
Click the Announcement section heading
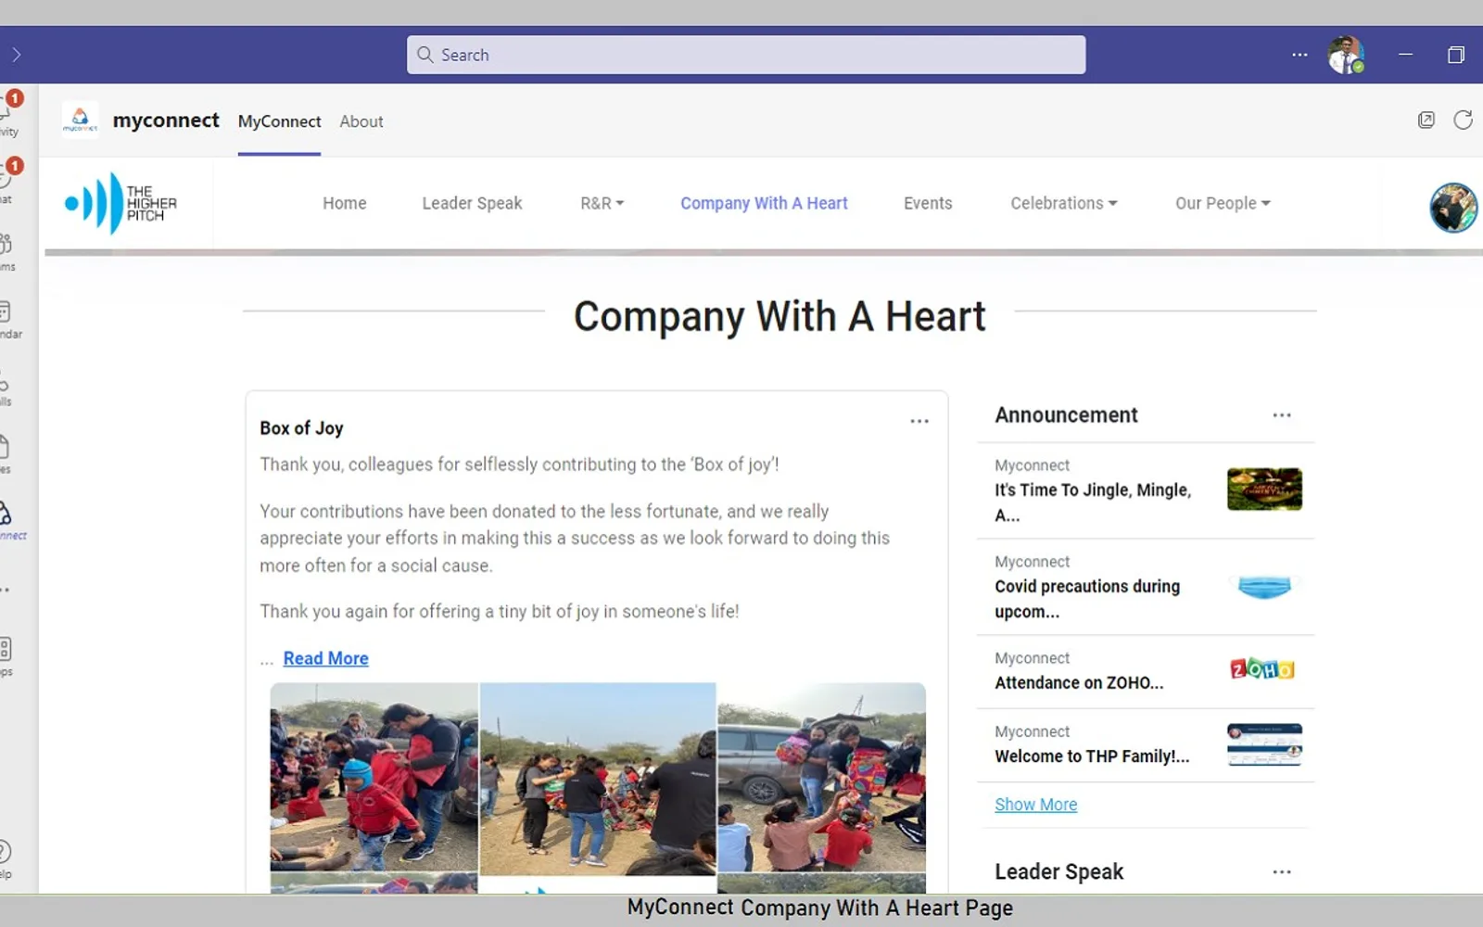click(x=1066, y=415)
